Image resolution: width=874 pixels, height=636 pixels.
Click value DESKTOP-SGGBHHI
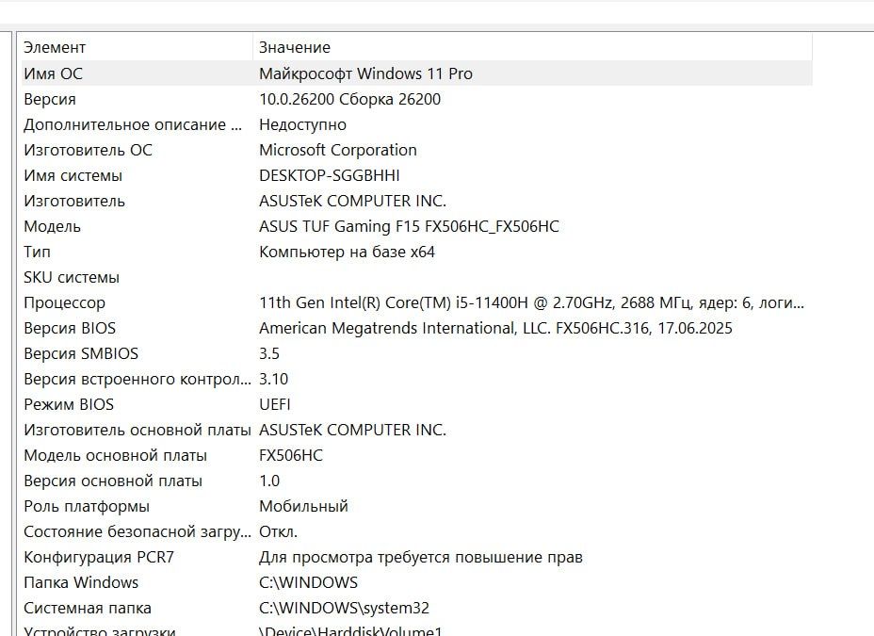click(x=330, y=175)
